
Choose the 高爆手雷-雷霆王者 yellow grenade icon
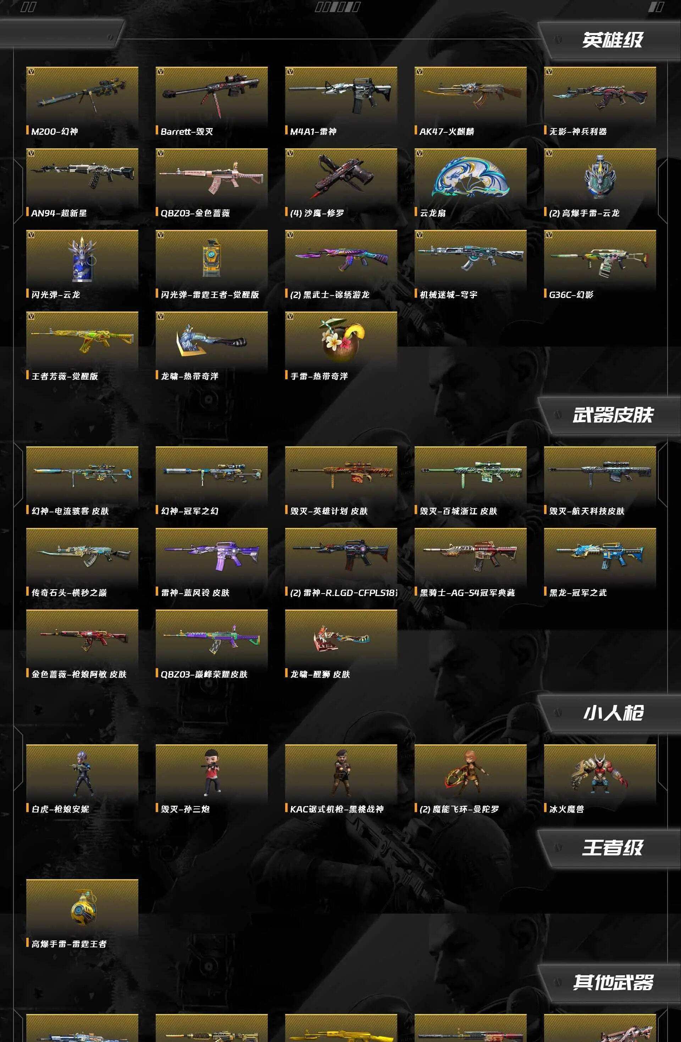click(82, 907)
